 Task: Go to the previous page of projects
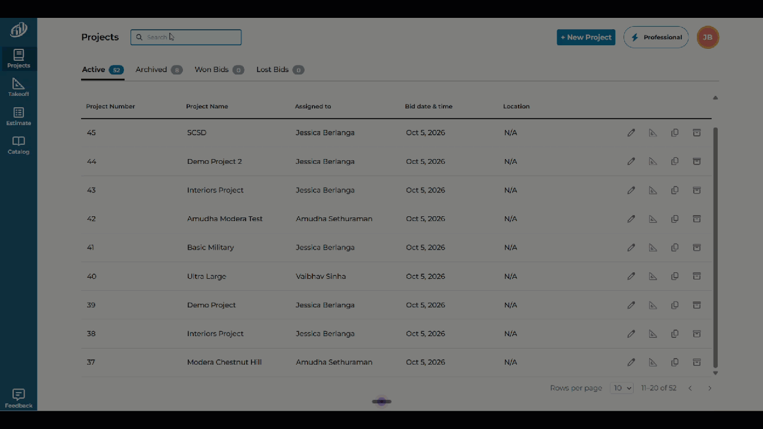[x=690, y=388]
